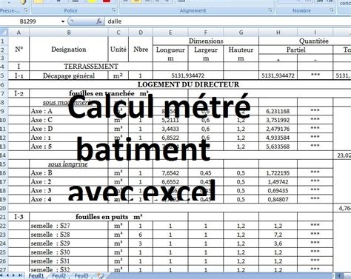Select column F header
This screenshot has width=351, height=279.
[206, 33]
